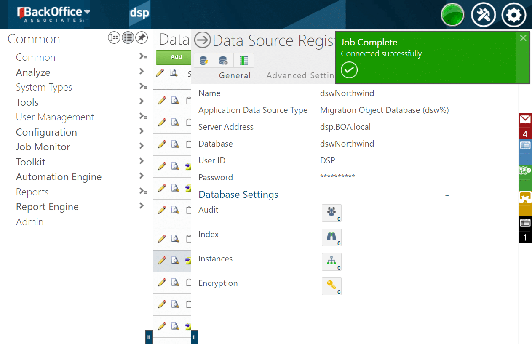Click the wrench and hammer tools icon
This screenshot has height=344, width=532.
[483, 15]
